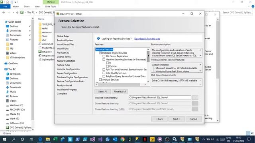Proceed with the Next button
Screen dimensions: 255x143
(x=177, y=119)
